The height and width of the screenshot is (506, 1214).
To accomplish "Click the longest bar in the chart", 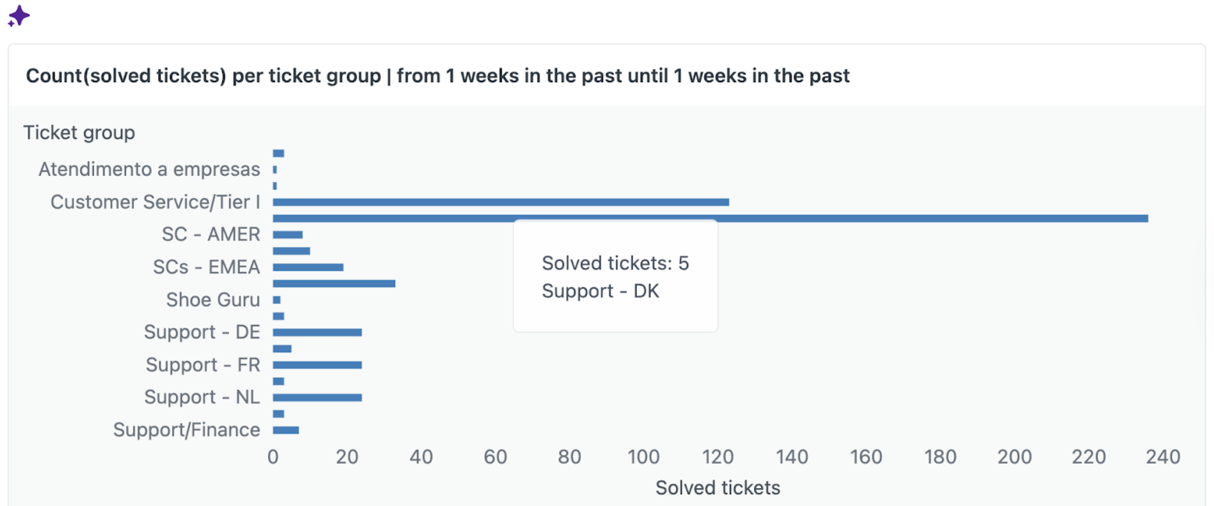I will click(x=710, y=218).
